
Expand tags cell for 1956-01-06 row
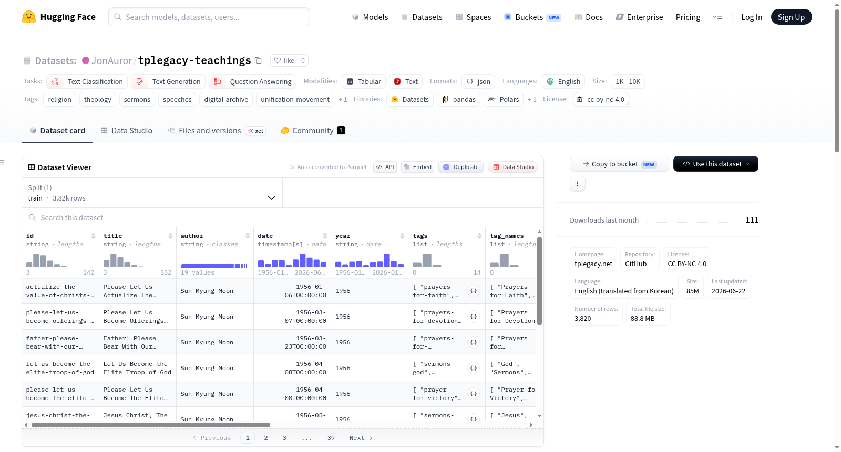coord(474,291)
